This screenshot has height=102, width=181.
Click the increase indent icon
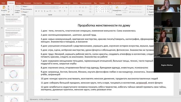[83, 7]
